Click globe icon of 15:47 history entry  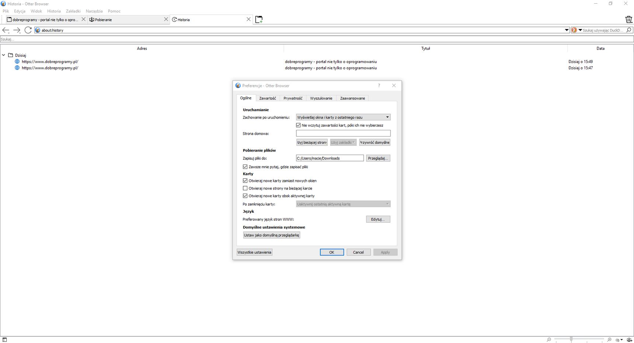[17, 68]
